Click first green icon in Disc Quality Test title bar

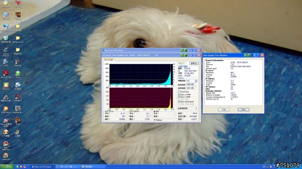tap(182, 55)
